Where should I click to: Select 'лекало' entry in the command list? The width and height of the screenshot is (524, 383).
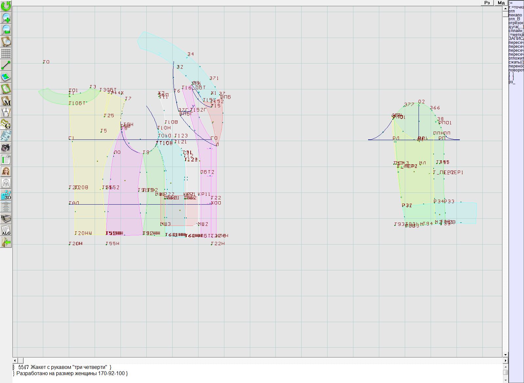coord(515,15)
